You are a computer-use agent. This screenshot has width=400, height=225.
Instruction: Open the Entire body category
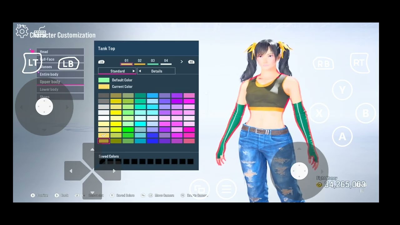(x=60, y=74)
